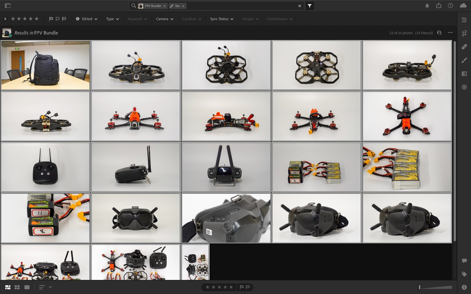
Task: Open the Keyword filter dropdown
Action: tap(137, 19)
